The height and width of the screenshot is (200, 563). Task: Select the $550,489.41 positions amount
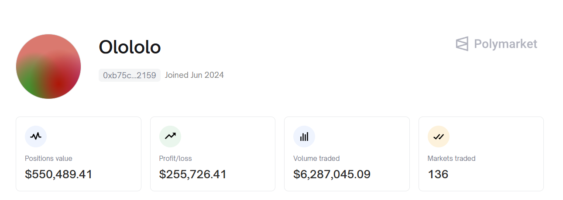(58, 174)
